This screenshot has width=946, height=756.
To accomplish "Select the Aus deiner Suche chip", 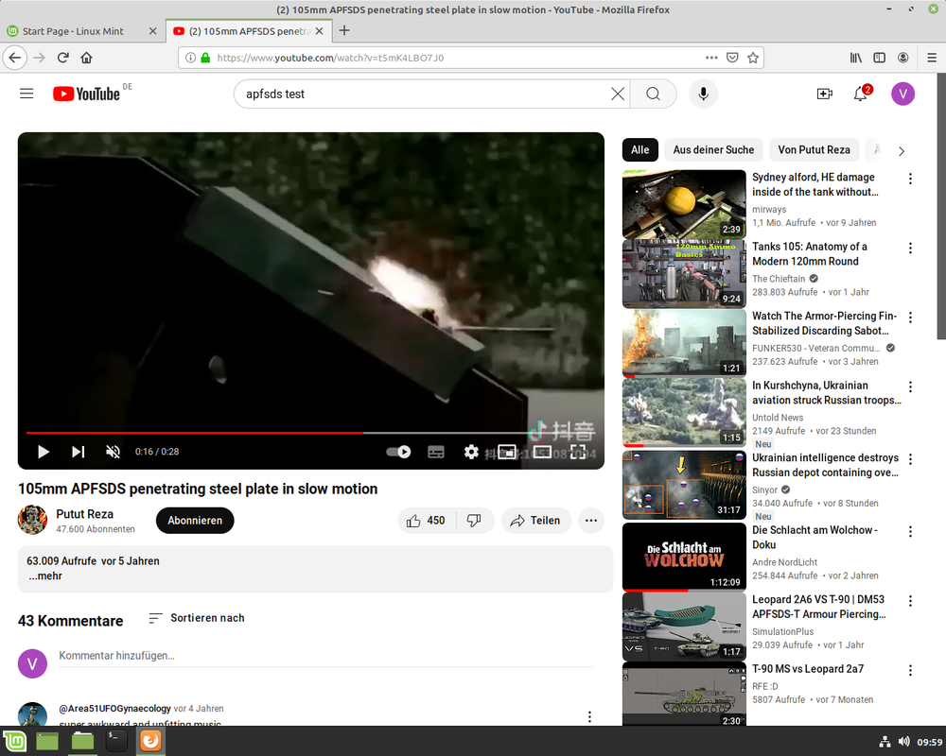I will 713,150.
